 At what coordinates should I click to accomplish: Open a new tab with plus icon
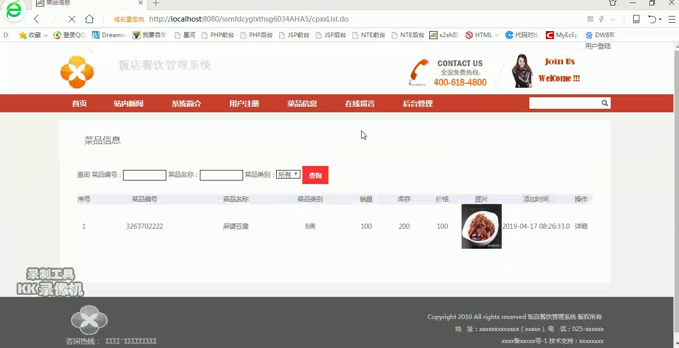pyautogui.click(x=156, y=3)
